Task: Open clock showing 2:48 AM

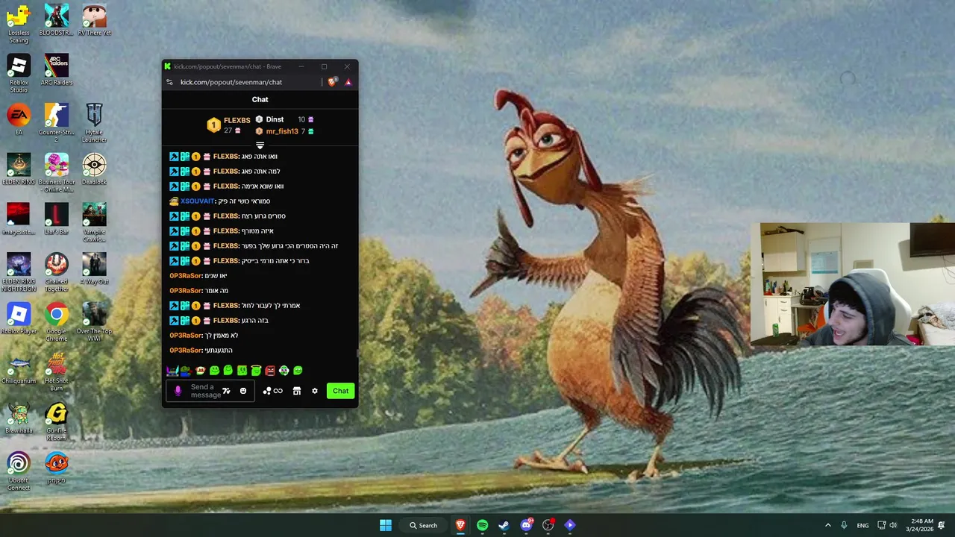Action: tap(921, 525)
